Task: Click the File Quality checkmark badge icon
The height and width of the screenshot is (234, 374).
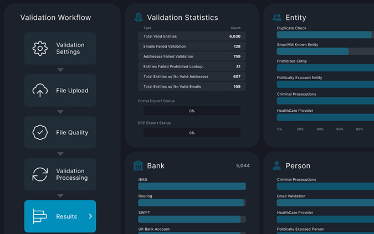Action: click(x=40, y=133)
